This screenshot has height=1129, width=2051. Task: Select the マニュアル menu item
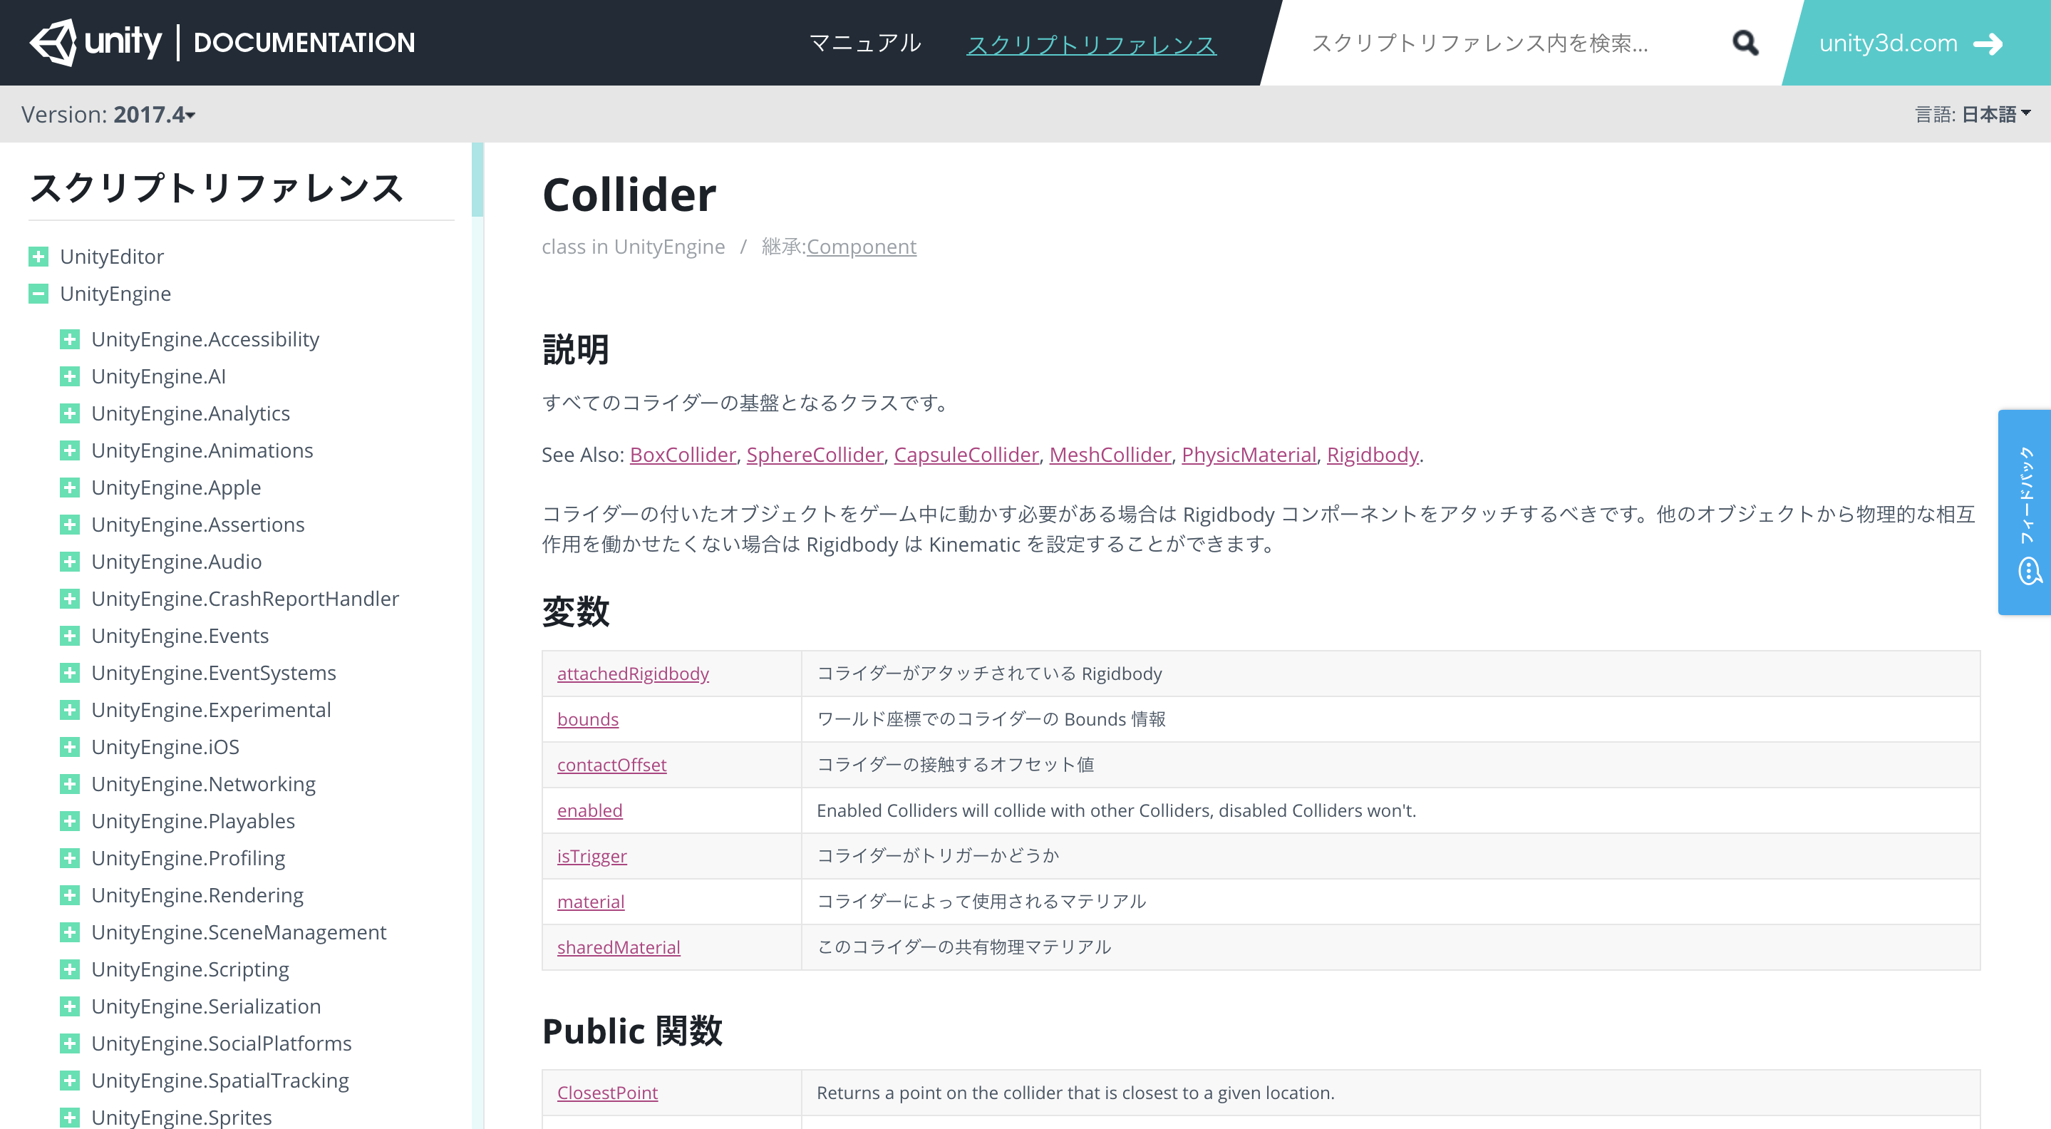click(x=862, y=42)
